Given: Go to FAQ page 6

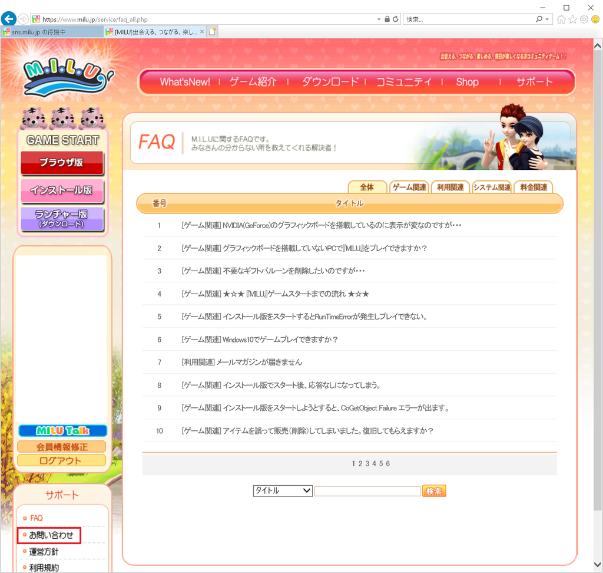Looking at the screenshot, I should point(388,463).
